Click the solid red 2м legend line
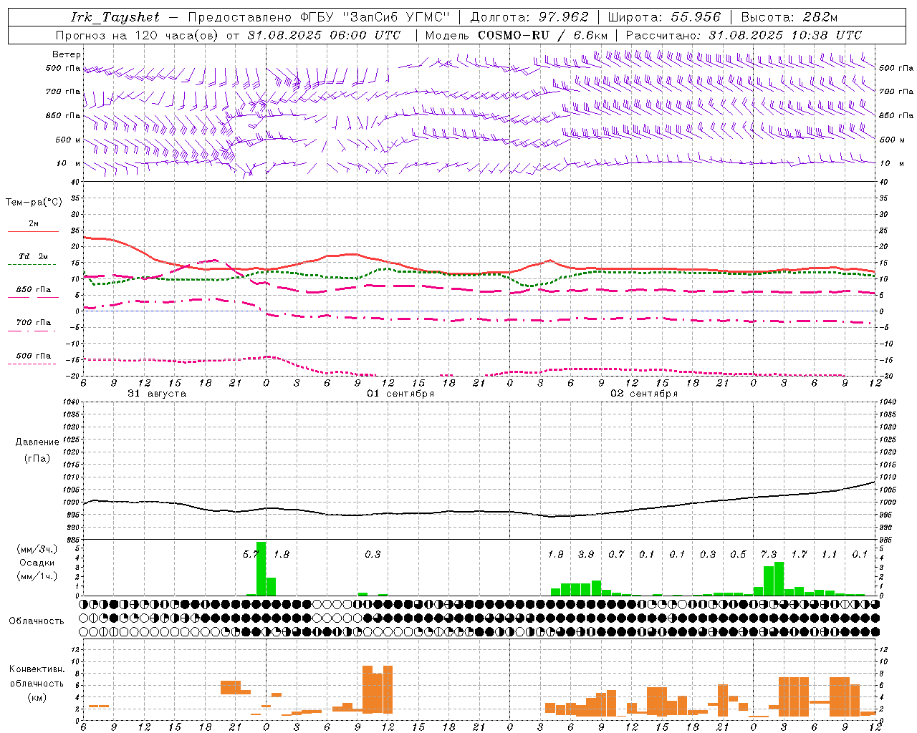 tap(33, 231)
